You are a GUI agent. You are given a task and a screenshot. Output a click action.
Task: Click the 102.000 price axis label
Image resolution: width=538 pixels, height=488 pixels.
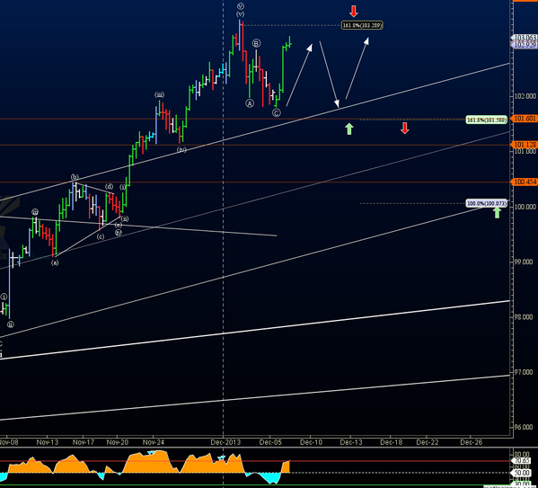[x=525, y=96]
